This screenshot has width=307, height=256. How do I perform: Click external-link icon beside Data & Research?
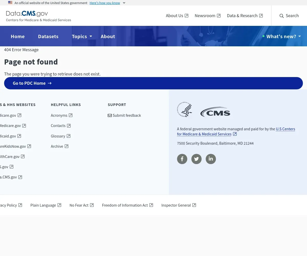(x=261, y=16)
